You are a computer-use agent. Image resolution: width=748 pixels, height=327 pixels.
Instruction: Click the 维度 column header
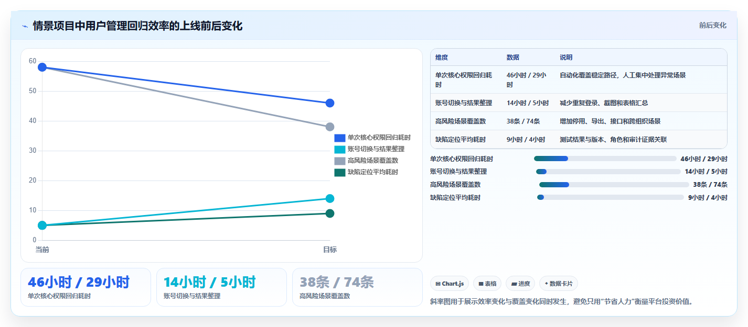[x=442, y=58]
